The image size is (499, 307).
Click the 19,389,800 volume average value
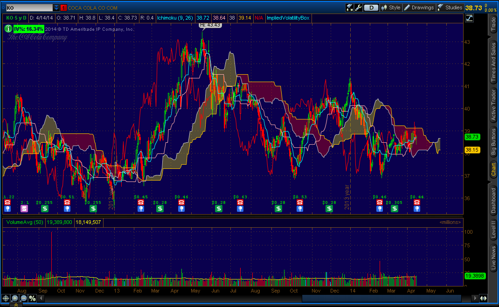click(x=60, y=222)
